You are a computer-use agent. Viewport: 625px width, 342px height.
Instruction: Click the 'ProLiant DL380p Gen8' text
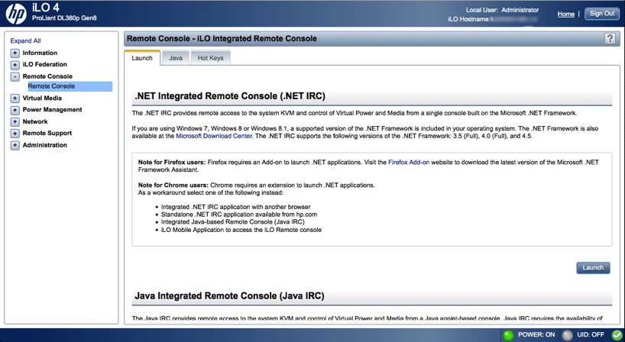coord(64,18)
